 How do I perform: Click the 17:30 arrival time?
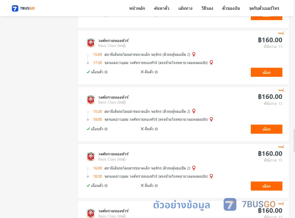(98, 63)
